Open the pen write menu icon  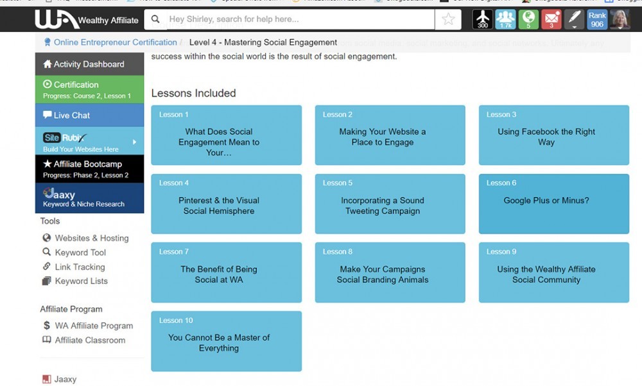click(x=574, y=19)
